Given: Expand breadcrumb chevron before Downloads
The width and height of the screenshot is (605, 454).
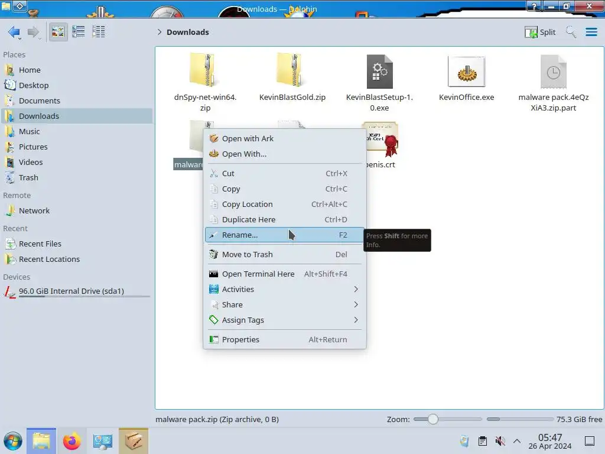Looking at the screenshot, I should 160,32.
